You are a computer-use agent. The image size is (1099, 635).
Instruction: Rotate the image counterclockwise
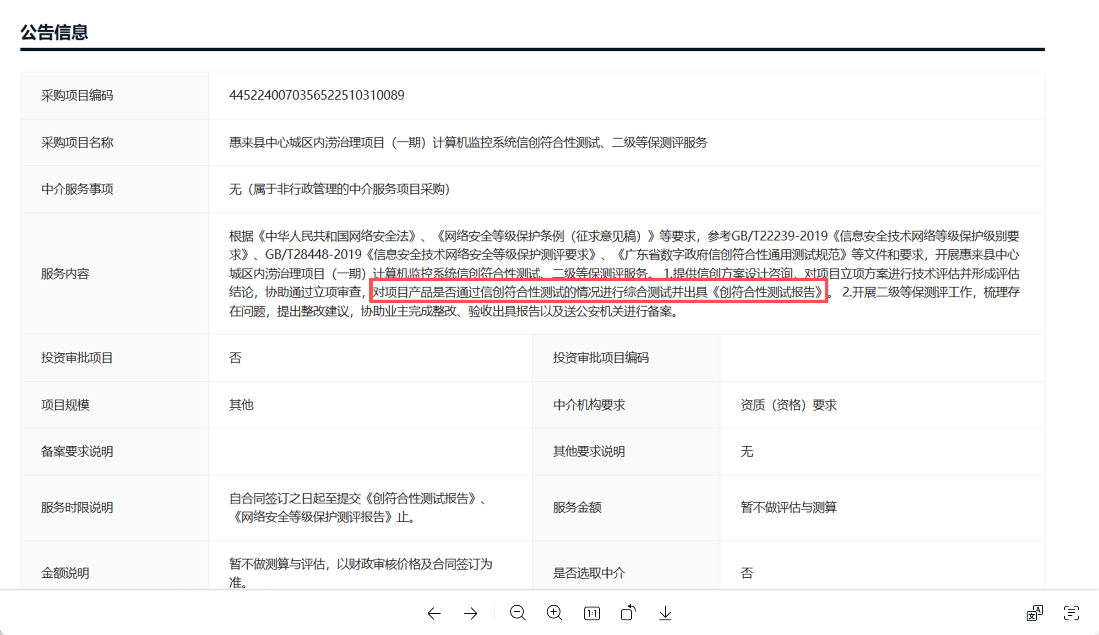click(628, 613)
